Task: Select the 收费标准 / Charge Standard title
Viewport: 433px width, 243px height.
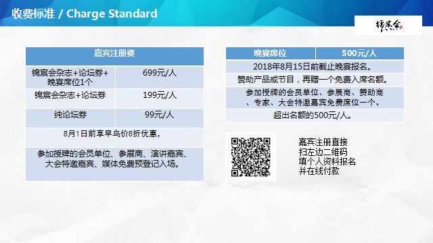Action: (84, 13)
